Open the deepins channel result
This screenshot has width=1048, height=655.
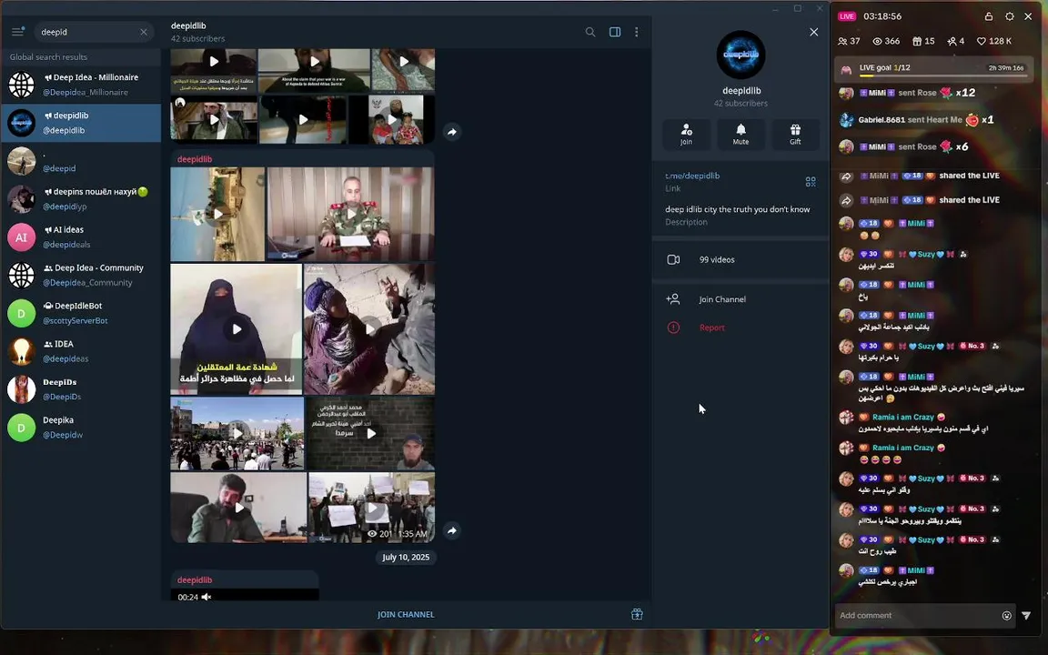[x=81, y=199]
